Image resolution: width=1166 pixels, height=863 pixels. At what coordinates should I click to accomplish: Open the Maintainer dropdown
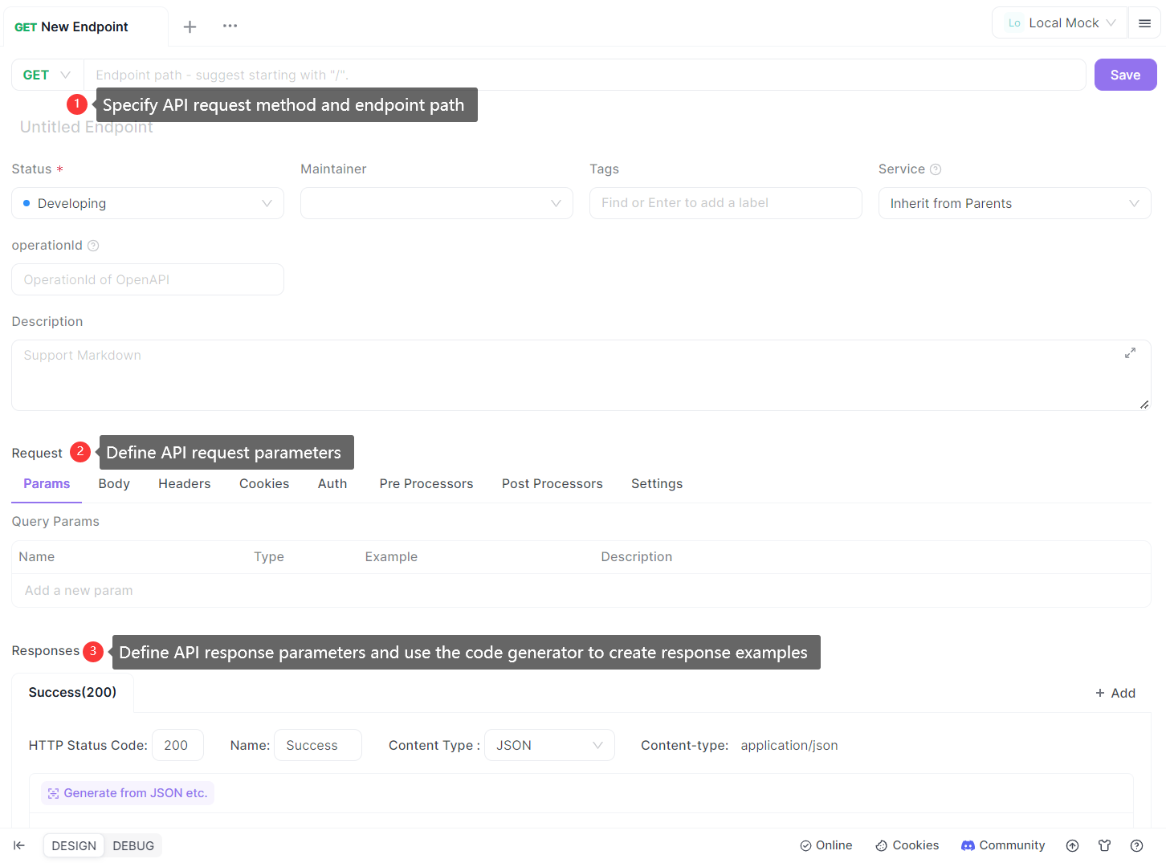coord(437,203)
